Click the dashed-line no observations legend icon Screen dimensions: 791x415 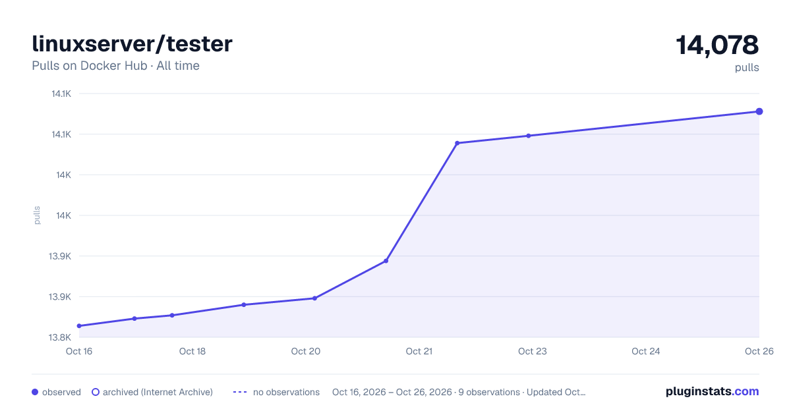[x=240, y=392]
